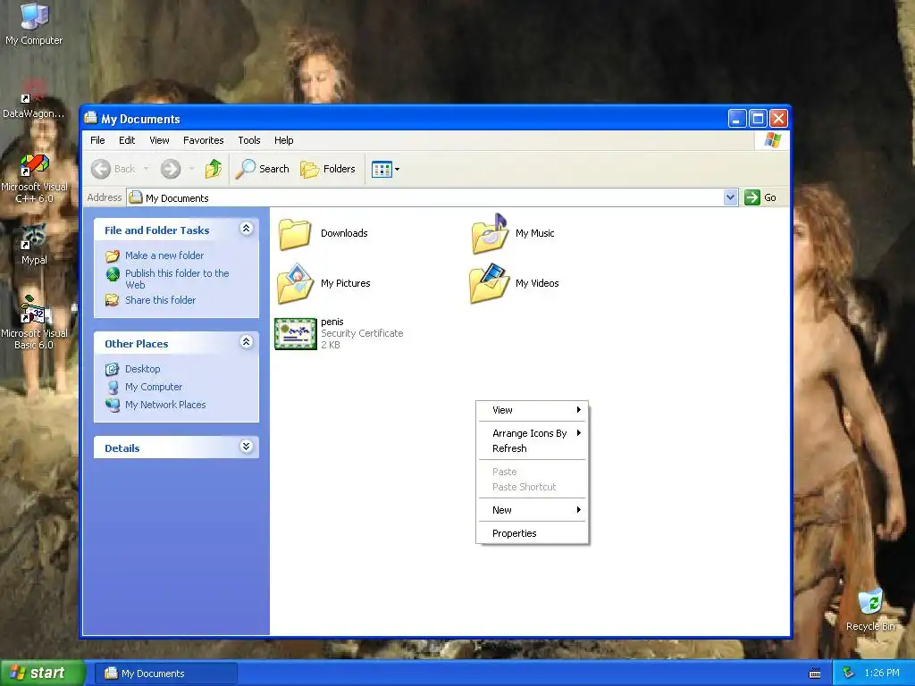This screenshot has height=686, width=915.
Task: Click the Share this folder icon
Action: pos(113,300)
